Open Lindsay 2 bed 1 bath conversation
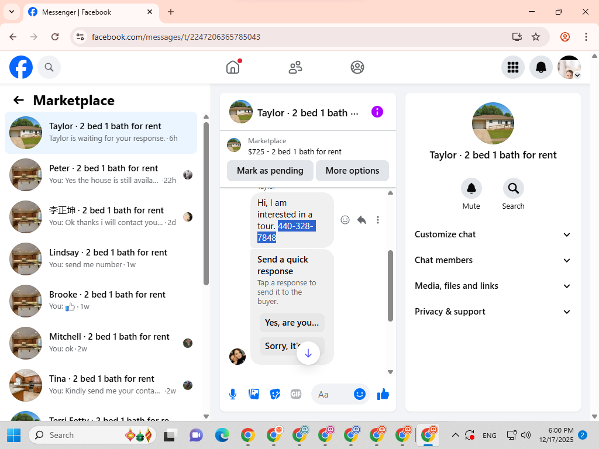Viewport: 599px width, 449px height. [x=101, y=259]
